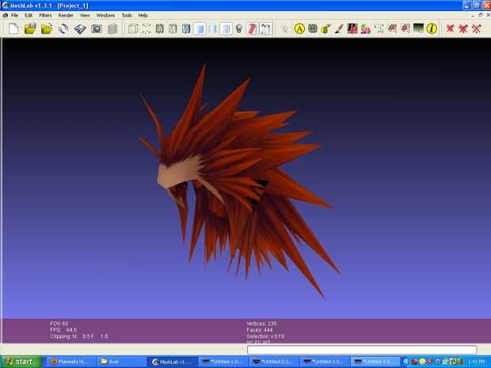Select flat shading render mode

tap(200, 29)
